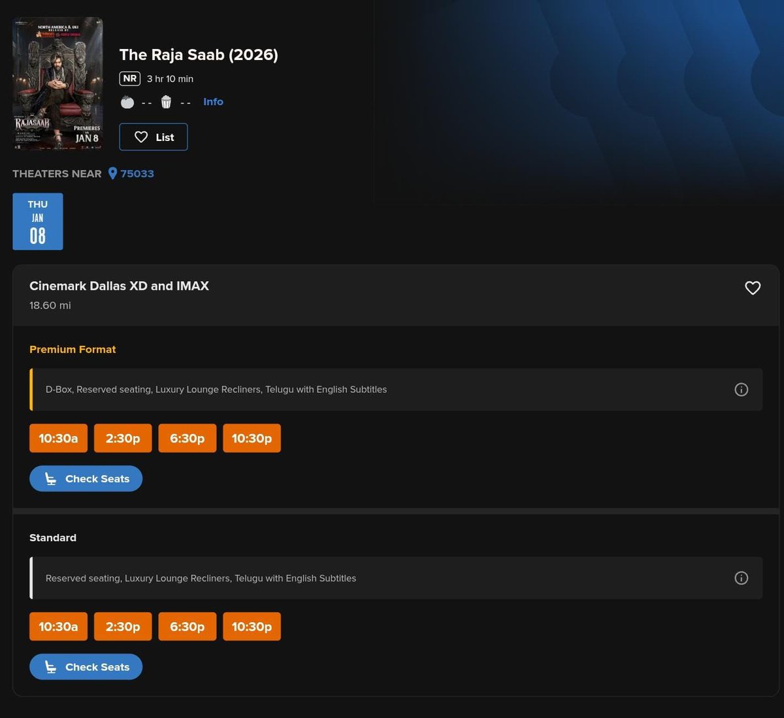Click the movie title The Raja Saab (2026)
The image size is (784, 718).
click(x=199, y=55)
